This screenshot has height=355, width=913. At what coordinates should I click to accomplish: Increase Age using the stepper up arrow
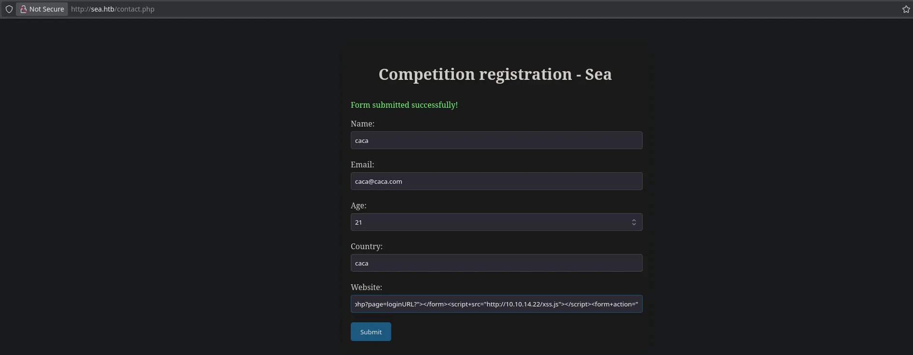tap(634, 220)
